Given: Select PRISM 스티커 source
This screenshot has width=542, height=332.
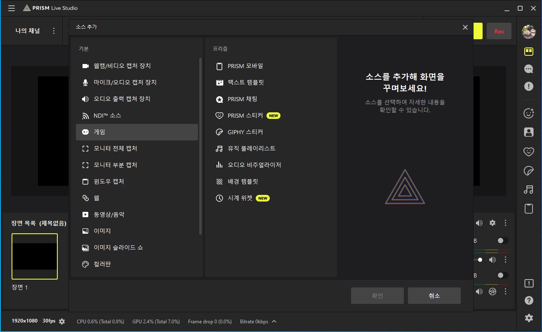Looking at the screenshot, I should (x=271, y=116).
